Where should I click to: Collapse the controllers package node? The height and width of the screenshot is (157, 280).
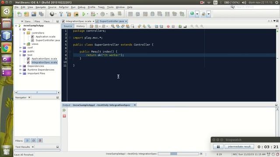point(24,33)
